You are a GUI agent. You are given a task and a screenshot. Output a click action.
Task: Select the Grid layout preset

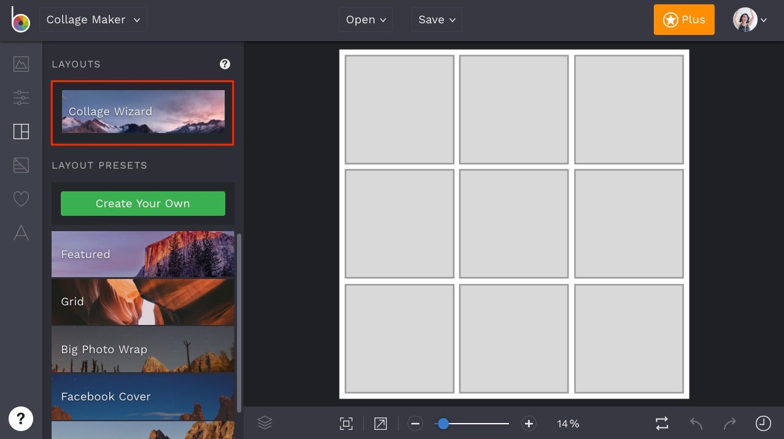pos(142,302)
